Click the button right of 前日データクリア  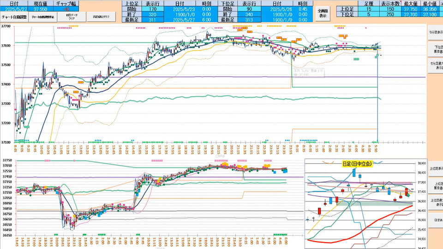[x=101, y=17]
